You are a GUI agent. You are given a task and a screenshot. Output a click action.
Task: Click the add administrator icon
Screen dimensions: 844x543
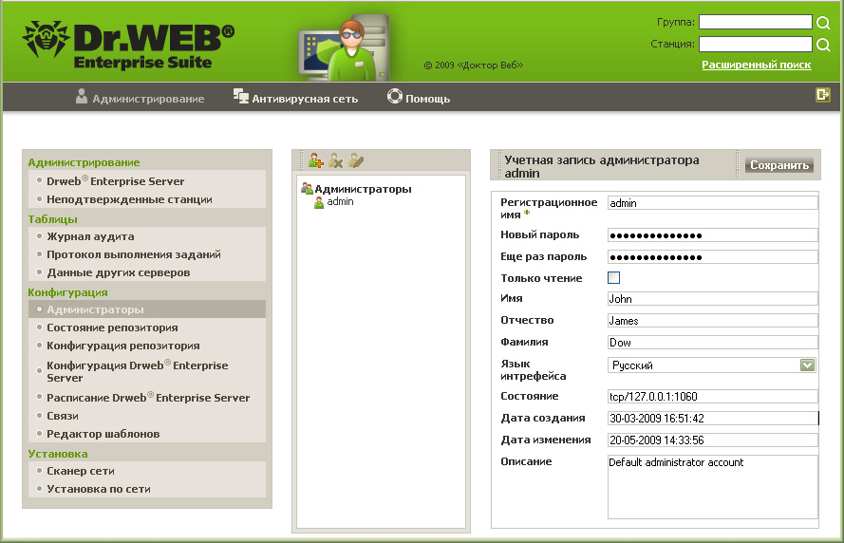[x=316, y=160]
